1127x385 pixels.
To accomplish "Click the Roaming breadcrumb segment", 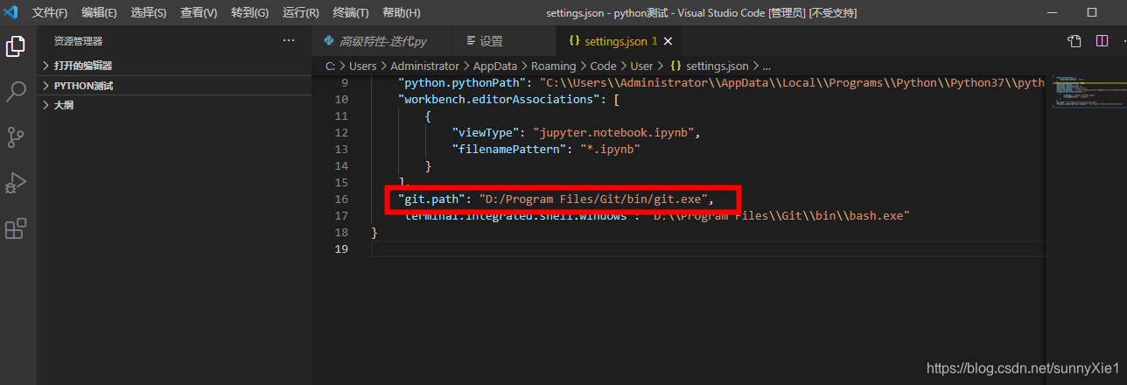I will pyautogui.click(x=554, y=66).
